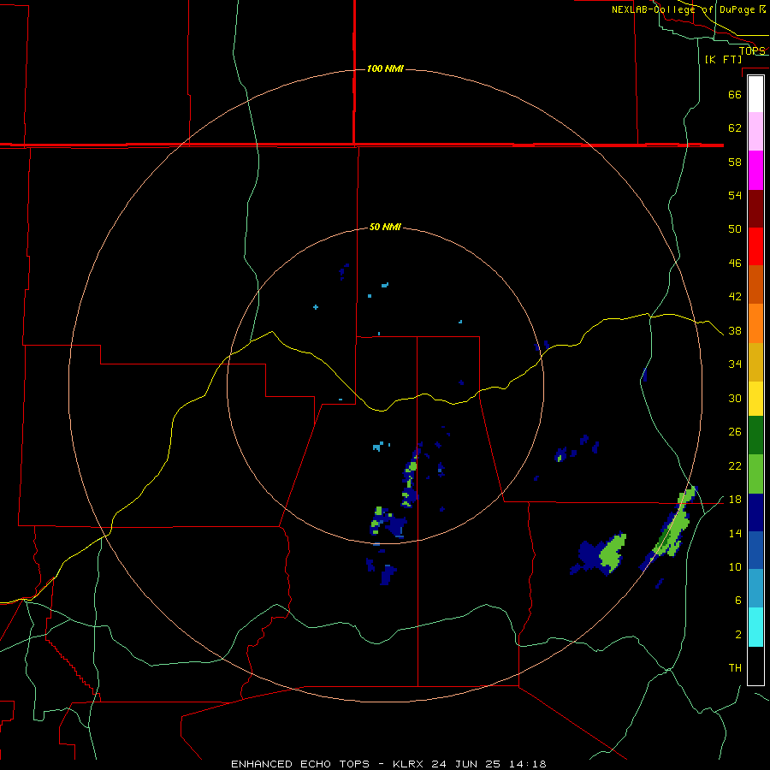Click the white swatch in the tops legend
Image resolution: width=770 pixels, height=770 pixels.
pos(755,94)
